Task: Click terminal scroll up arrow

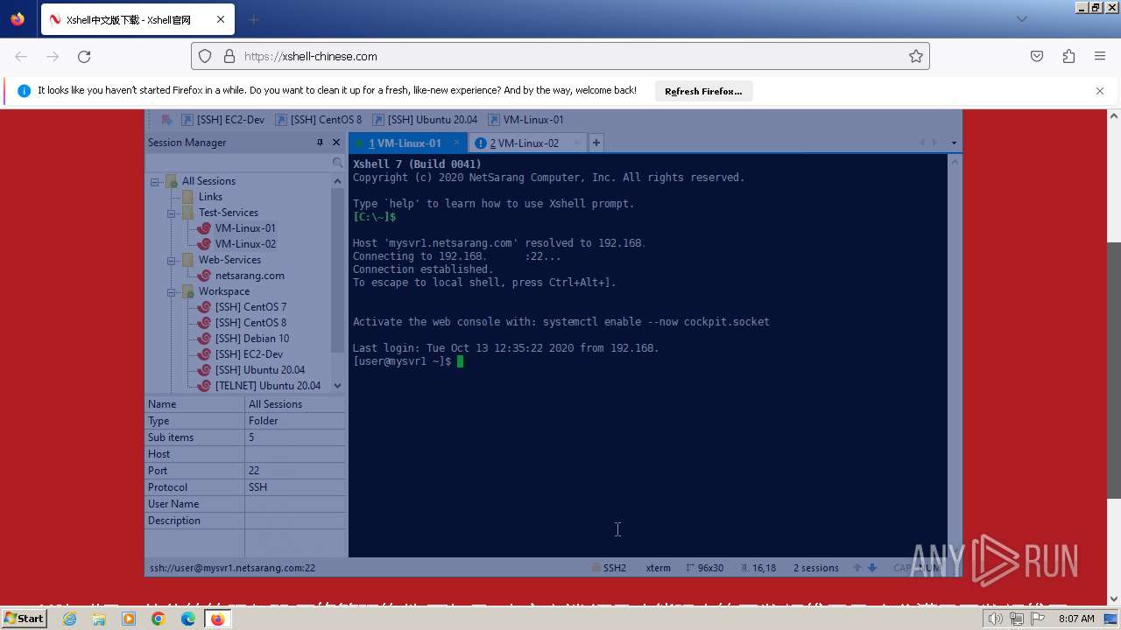Action: point(955,161)
